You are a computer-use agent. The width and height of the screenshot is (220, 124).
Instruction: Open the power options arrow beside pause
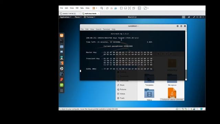pyautogui.click(x=97, y=8)
